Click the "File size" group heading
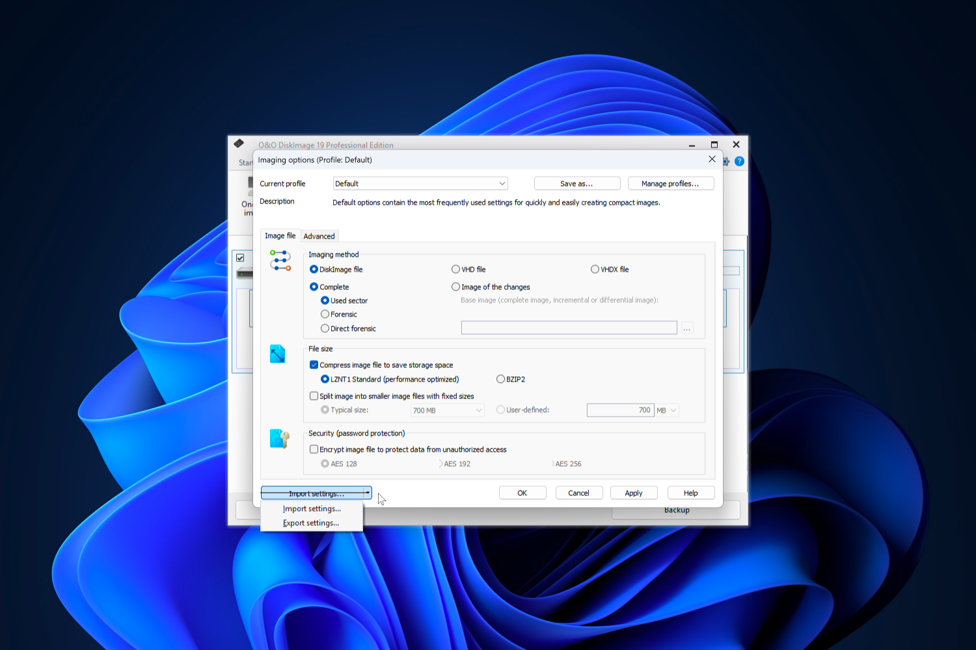 (x=320, y=349)
